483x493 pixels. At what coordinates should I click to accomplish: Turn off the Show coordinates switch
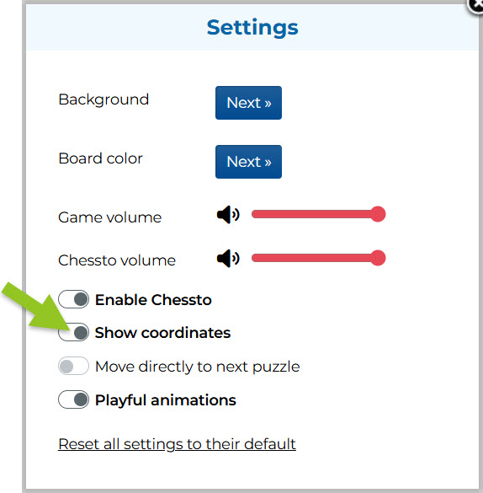(x=73, y=332)
